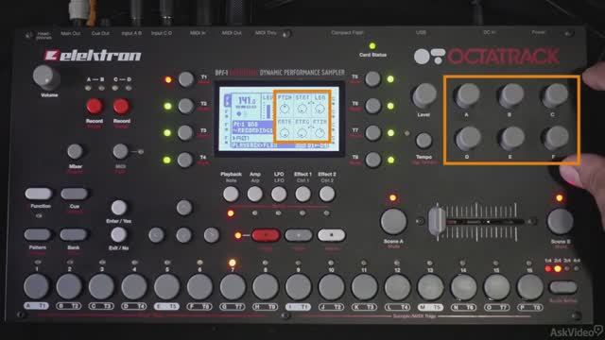Hold the Scene A button
Screen dimensions: 605x340
point(393,222)
